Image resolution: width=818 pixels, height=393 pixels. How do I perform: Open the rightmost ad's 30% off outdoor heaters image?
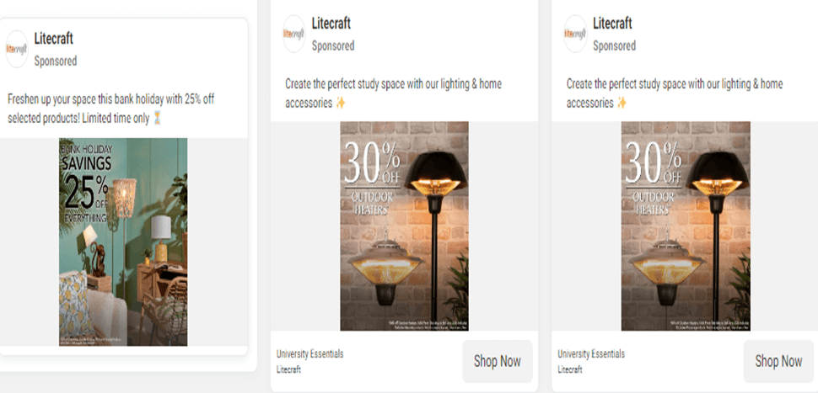[685, 226]
